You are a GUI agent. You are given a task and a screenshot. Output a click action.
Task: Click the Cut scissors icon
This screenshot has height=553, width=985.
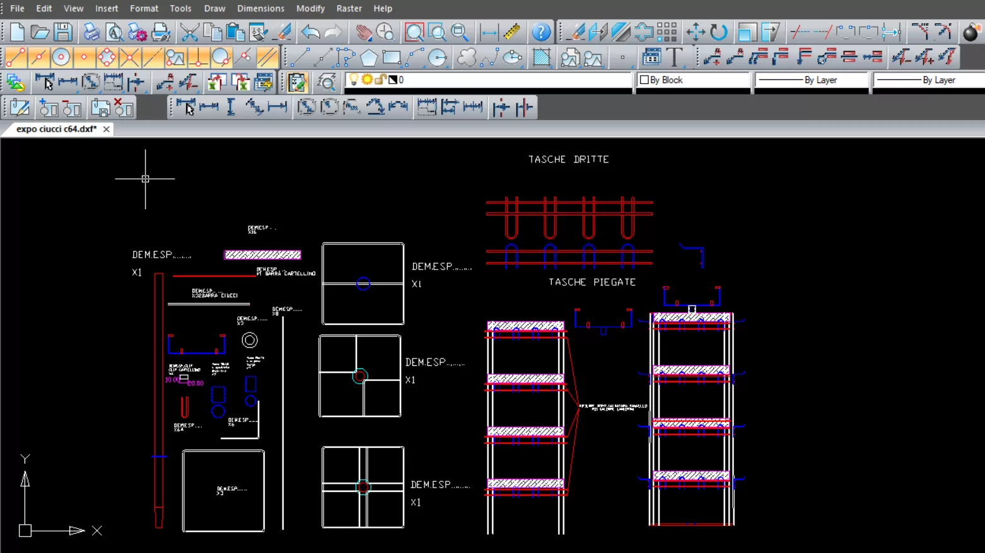189,31
